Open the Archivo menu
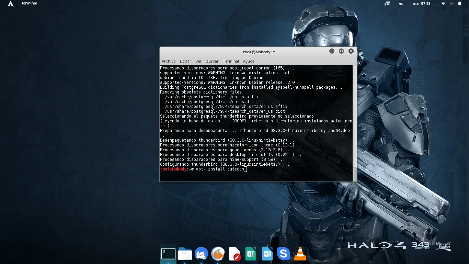The height and width of the screenshot is (264, 469). tap(169, 61)
